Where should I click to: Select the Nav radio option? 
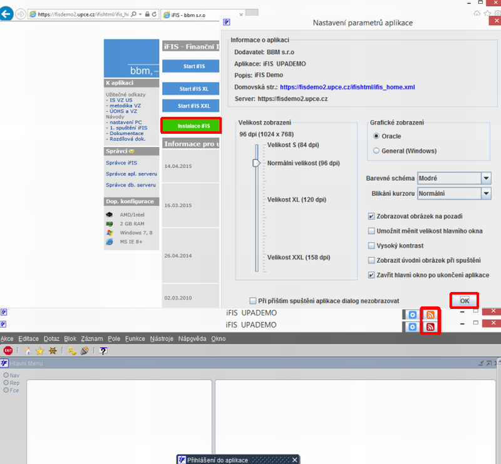coord(6,375)
